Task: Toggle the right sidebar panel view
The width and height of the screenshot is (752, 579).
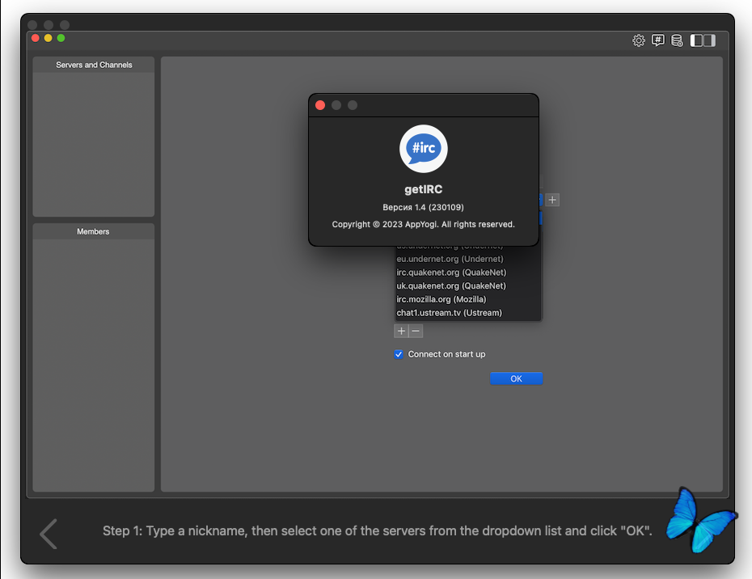Action: (x=709, y=40)
